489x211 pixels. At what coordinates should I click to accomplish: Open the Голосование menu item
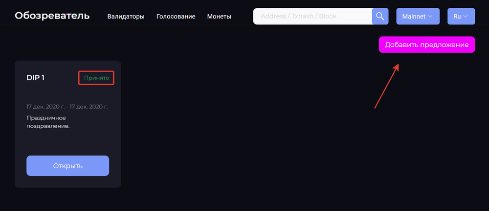[176, 17]
